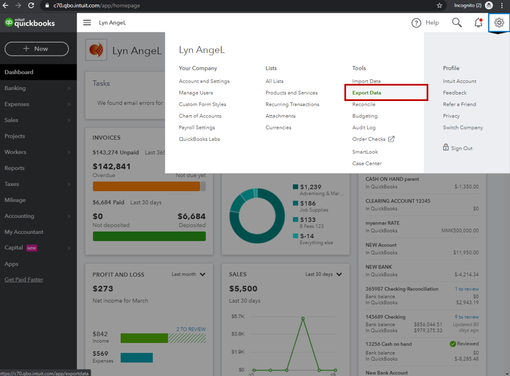Open Intuit Account under Profile
Viewport: 510px width, 376px height.
[x=459, y=81]
